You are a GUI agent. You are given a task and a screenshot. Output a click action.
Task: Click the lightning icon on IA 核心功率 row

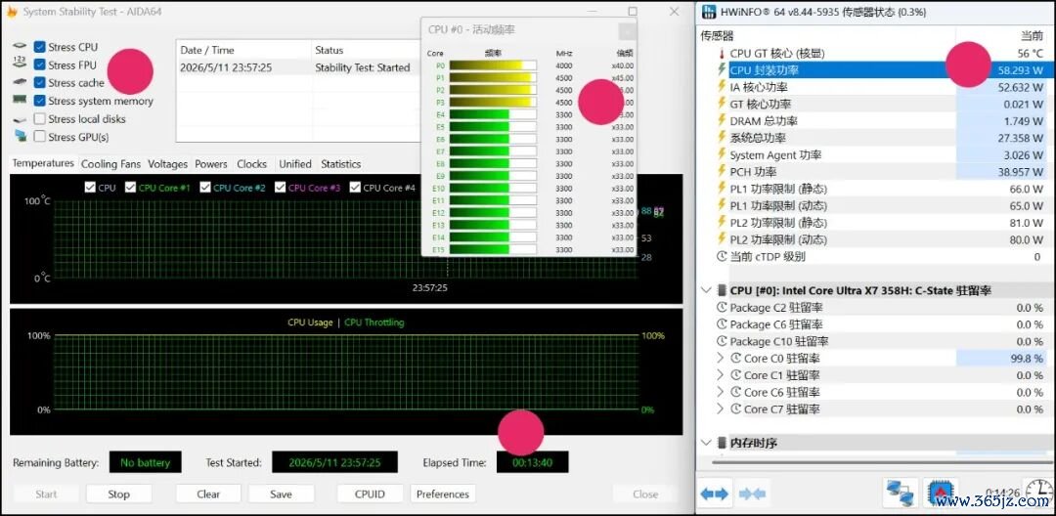point(722,87)
